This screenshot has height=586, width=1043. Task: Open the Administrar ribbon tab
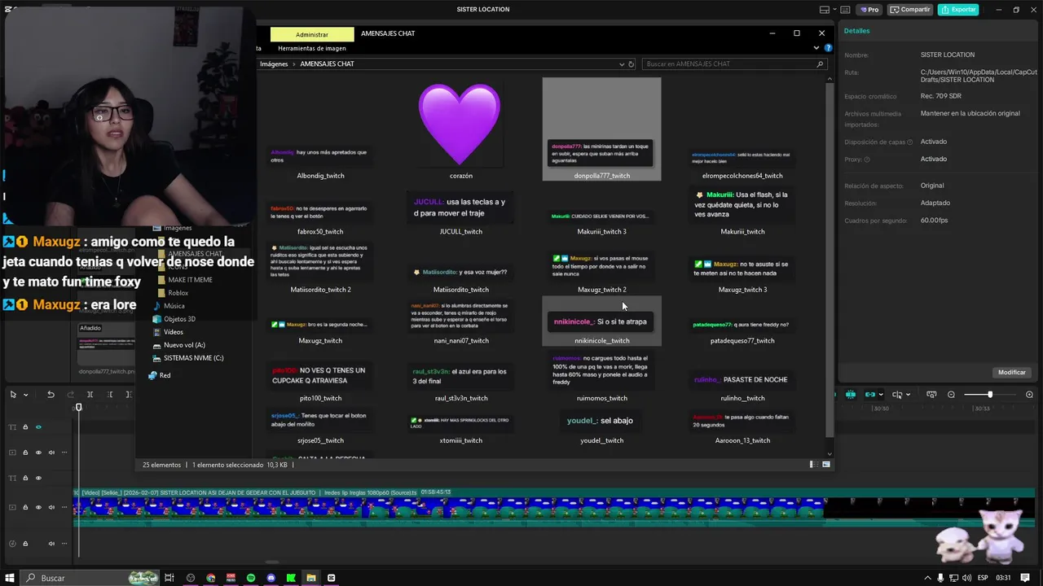point(312,34)
